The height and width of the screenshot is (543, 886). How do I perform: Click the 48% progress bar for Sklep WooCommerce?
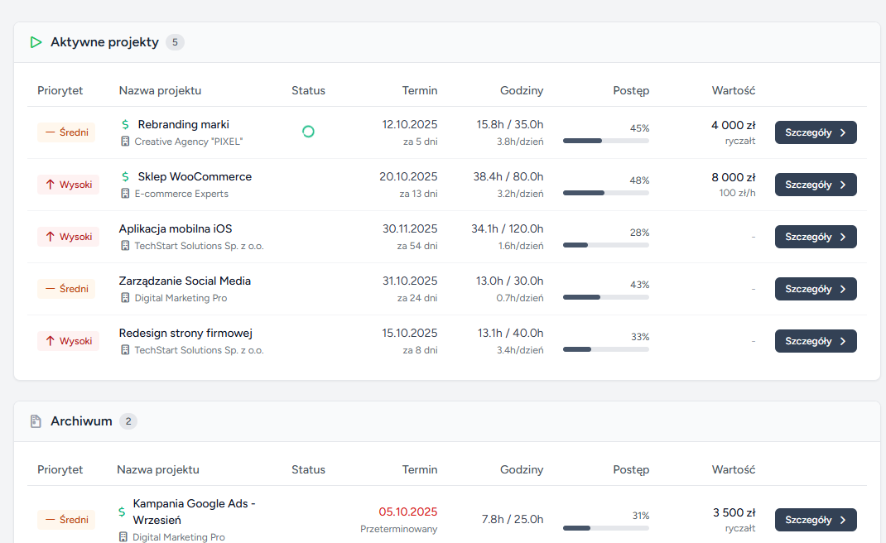coord(605,193)
